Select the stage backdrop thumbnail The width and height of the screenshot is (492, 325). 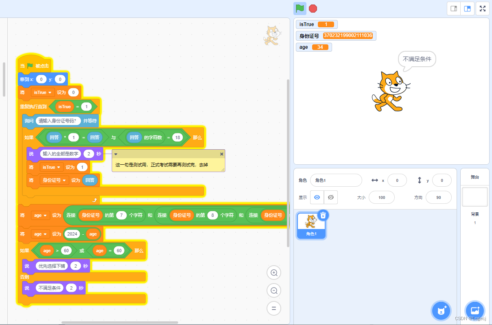pos(475,197)
